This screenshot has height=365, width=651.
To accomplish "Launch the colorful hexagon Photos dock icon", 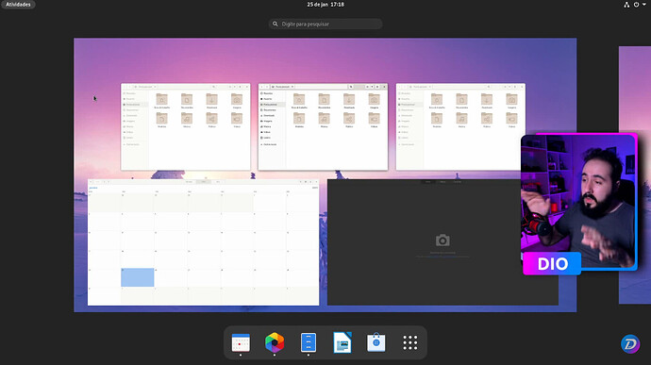I will 275,342.
